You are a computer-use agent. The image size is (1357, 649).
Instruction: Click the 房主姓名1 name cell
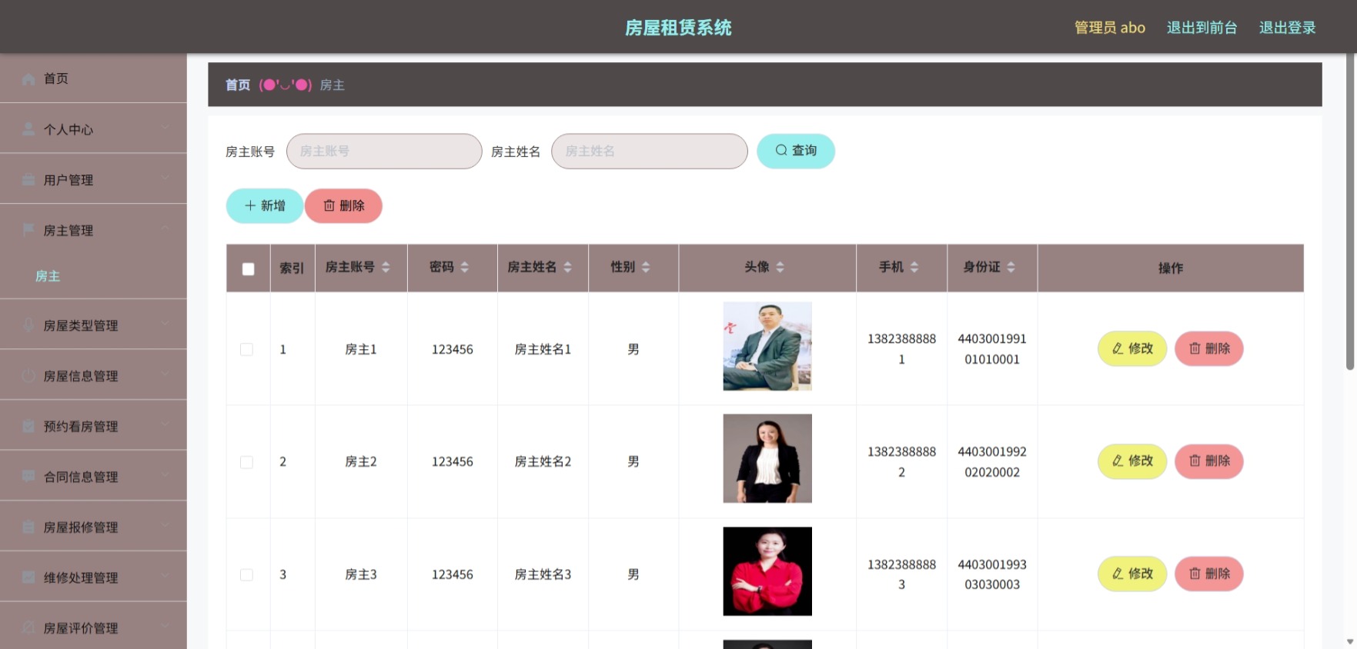point(543,349)
